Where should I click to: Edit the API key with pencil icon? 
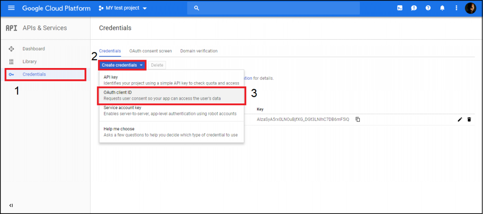pyautogui.click(x=460, y=120)
